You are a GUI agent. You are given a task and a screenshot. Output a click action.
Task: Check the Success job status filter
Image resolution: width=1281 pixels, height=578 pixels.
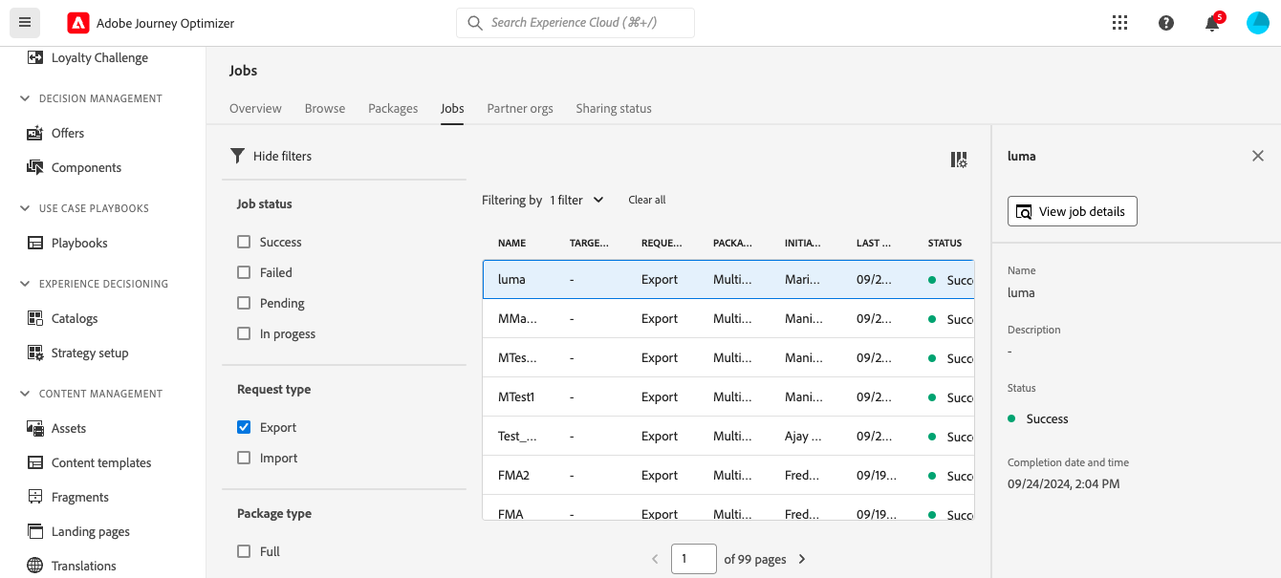click(244, 242)
